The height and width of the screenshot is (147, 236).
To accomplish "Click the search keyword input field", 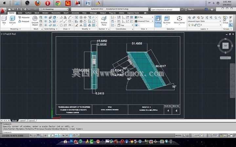I will pos(165,9).
